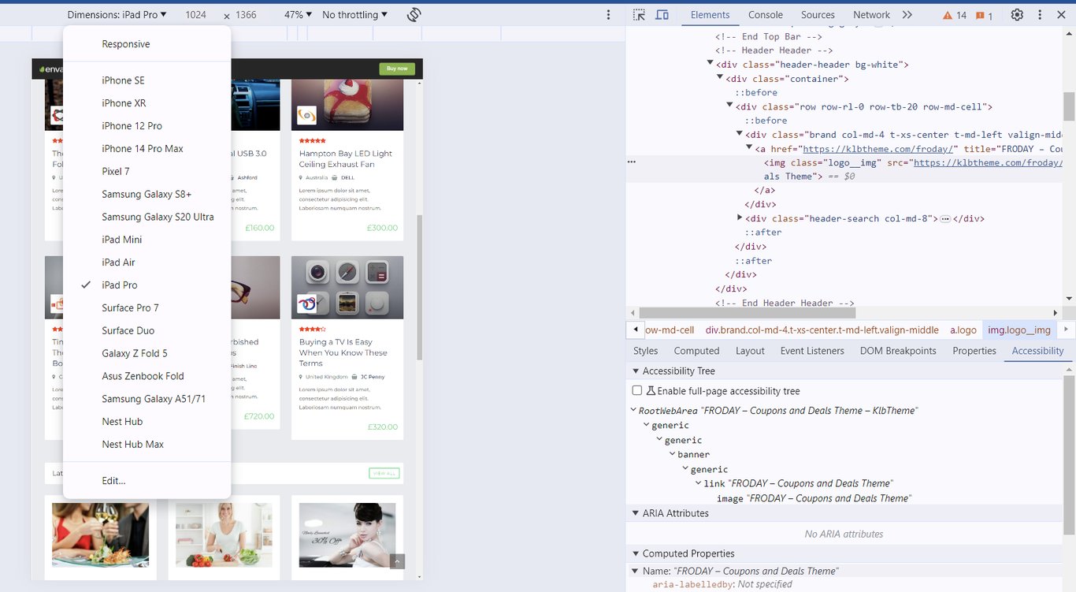
Task: Rotate the device viewport orientation
Action: pos(414,14)
